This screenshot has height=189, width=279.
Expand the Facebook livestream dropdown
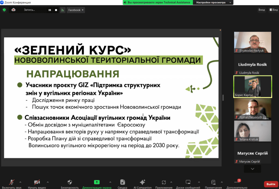pos(76,10)
